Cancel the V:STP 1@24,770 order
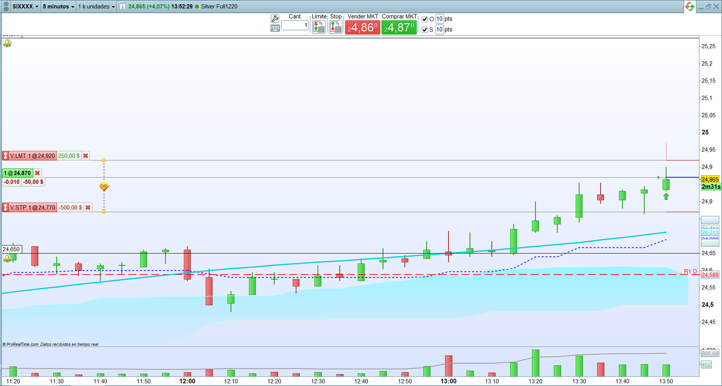This screenshot has width=722, height=386. pos(88,208)
